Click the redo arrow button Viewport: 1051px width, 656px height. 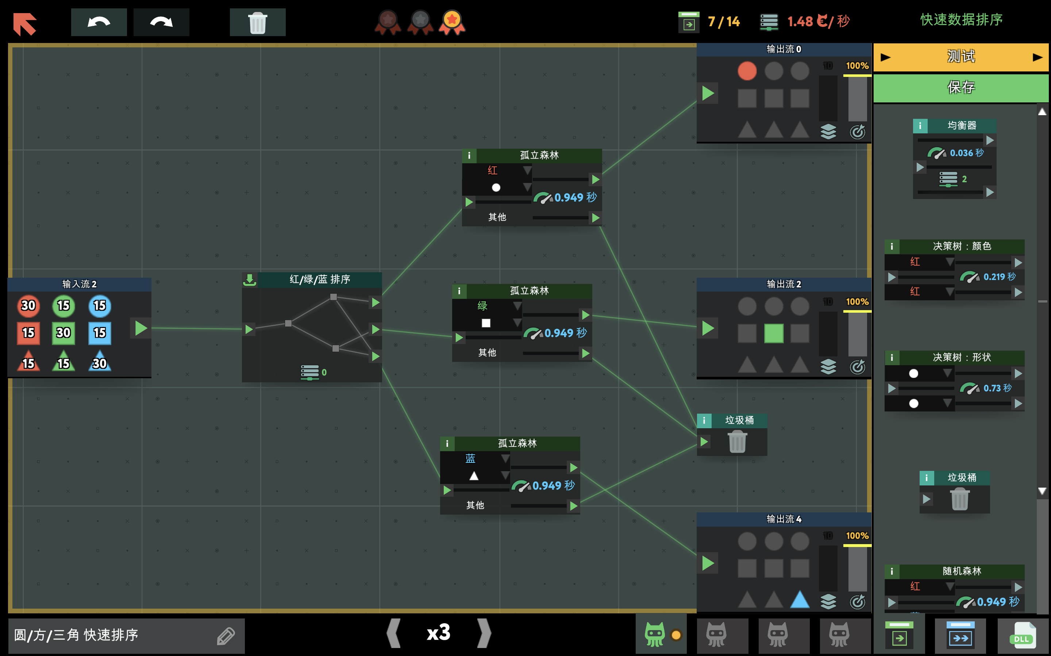pyautogui.click(x=161, y=22)
